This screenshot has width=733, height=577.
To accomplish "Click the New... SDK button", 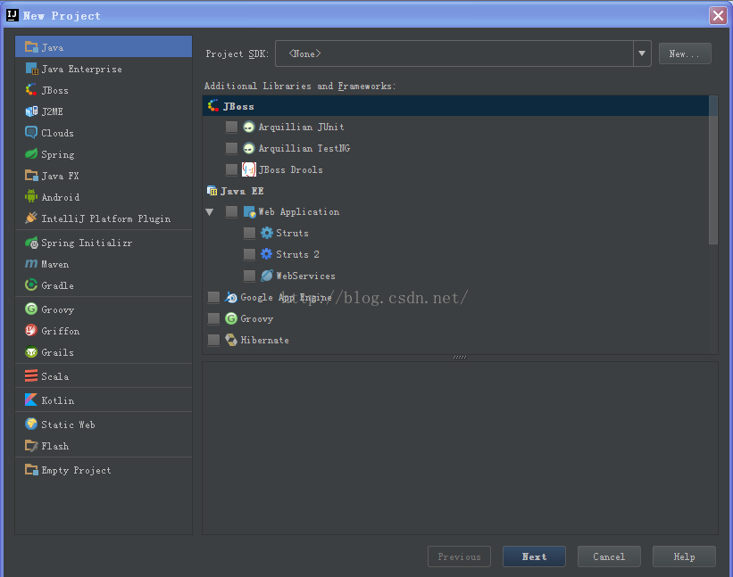I will (685, 54).
